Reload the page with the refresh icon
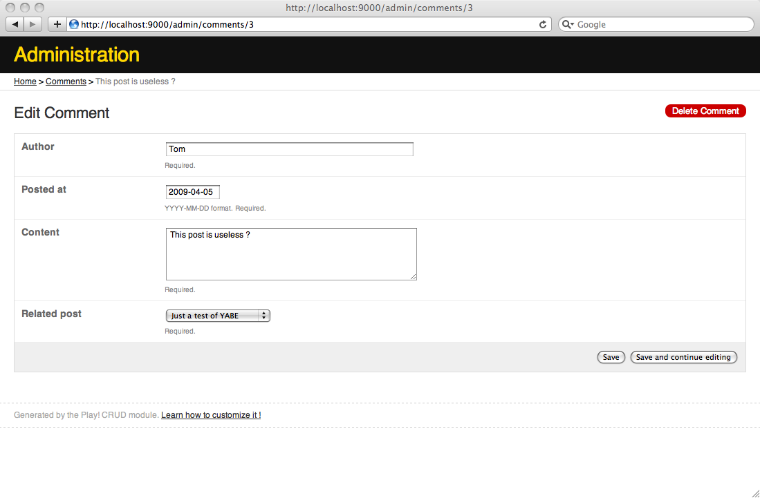760x498 pixels. [543, 24]
